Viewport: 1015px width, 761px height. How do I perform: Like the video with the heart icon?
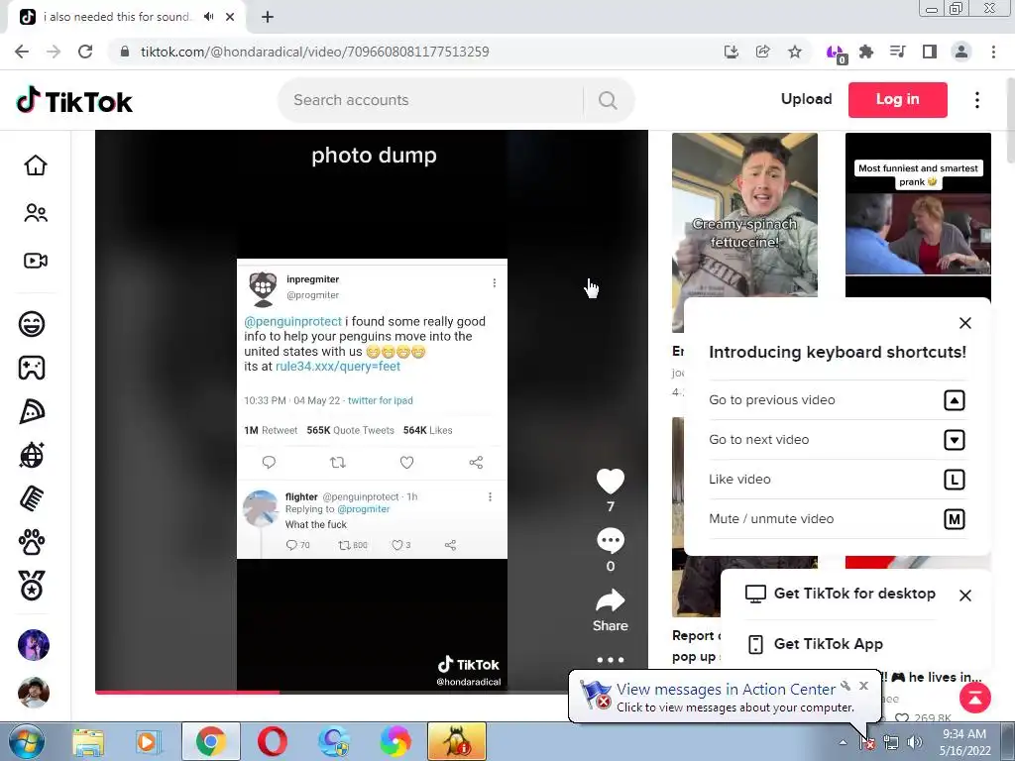(x=610, y=482)
